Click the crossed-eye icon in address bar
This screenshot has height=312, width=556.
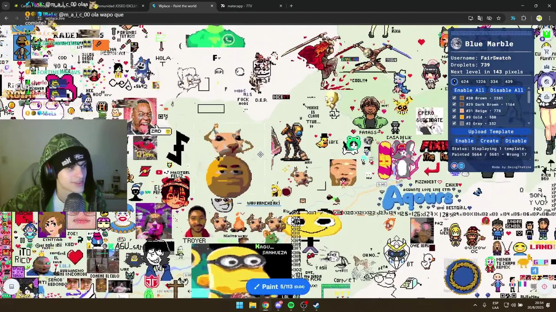[x=489, y=18]
